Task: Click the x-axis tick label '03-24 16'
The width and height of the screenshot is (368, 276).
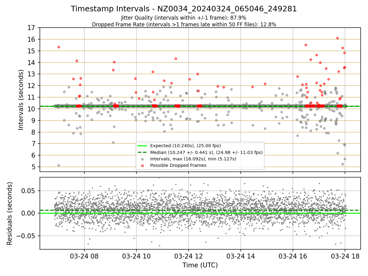Action: 293,256
